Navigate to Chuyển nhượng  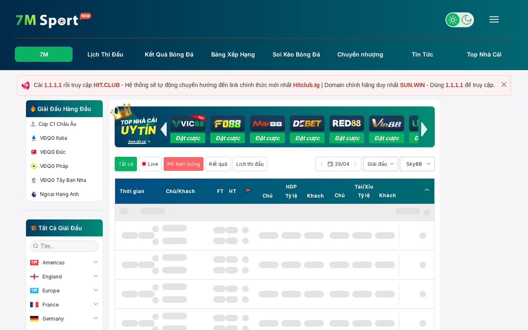[360, 54]
